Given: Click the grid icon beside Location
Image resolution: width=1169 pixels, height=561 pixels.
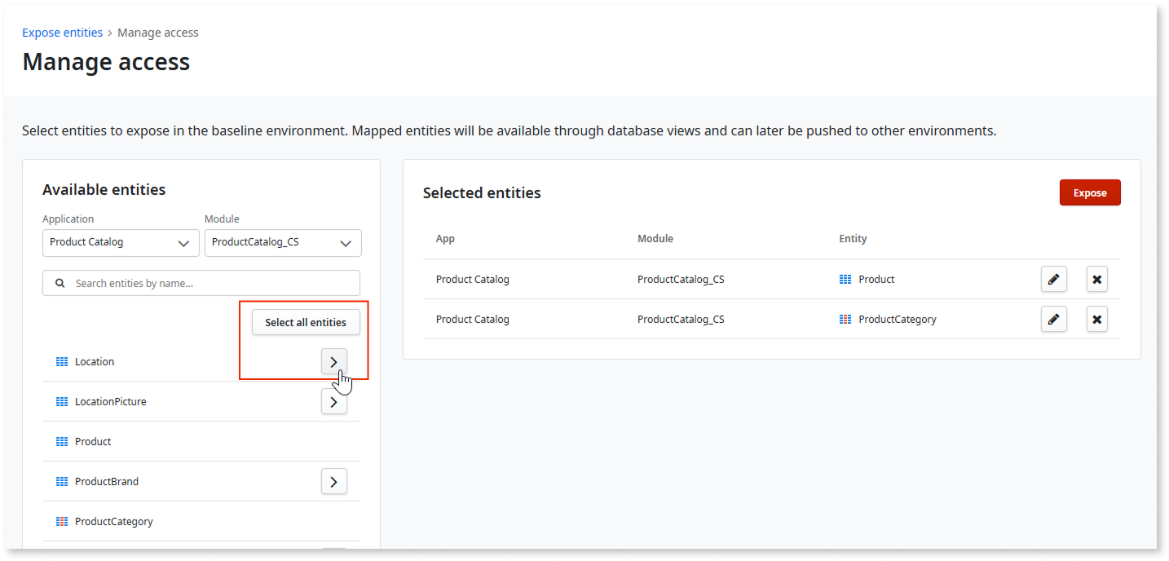Looking at the screenshot, I should (62, 361).
